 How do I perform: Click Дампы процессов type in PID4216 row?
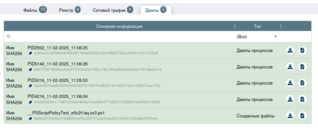click(x=254, y=100)
